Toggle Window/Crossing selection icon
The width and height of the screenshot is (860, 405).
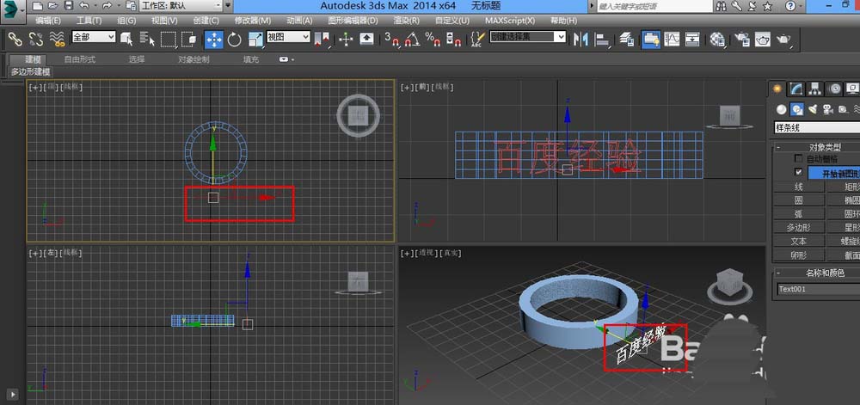[189, 39]
